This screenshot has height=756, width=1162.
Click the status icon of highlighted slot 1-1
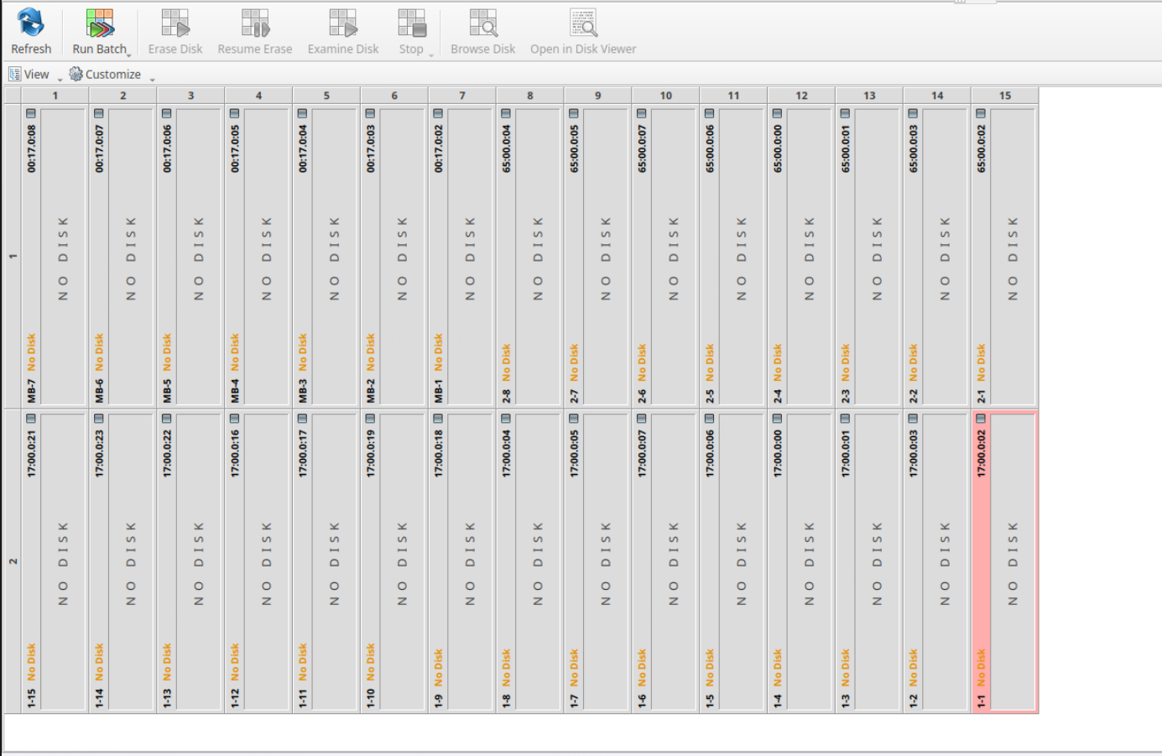point(981,418)
